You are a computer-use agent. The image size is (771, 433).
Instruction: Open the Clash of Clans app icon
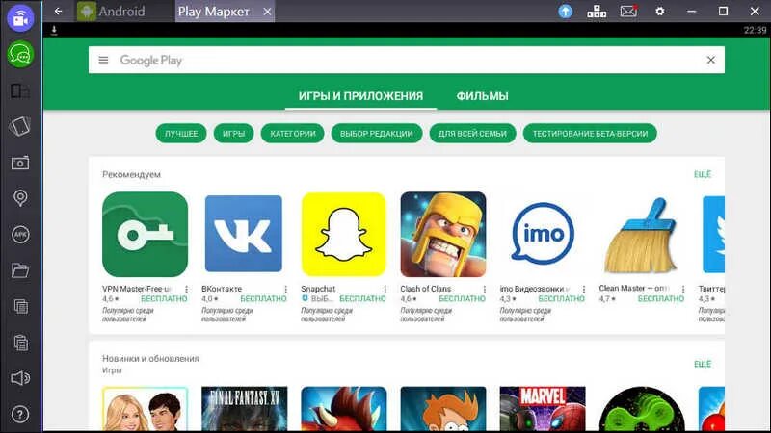tap(443, 234)
